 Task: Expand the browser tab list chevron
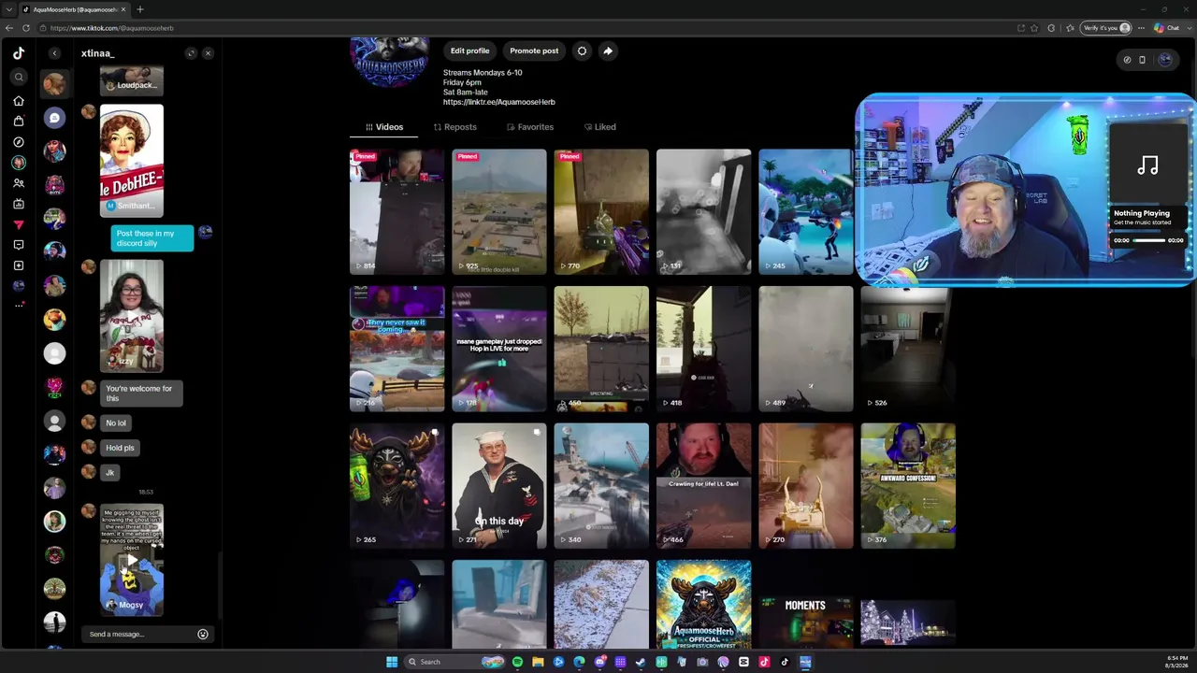pos(9,9)
